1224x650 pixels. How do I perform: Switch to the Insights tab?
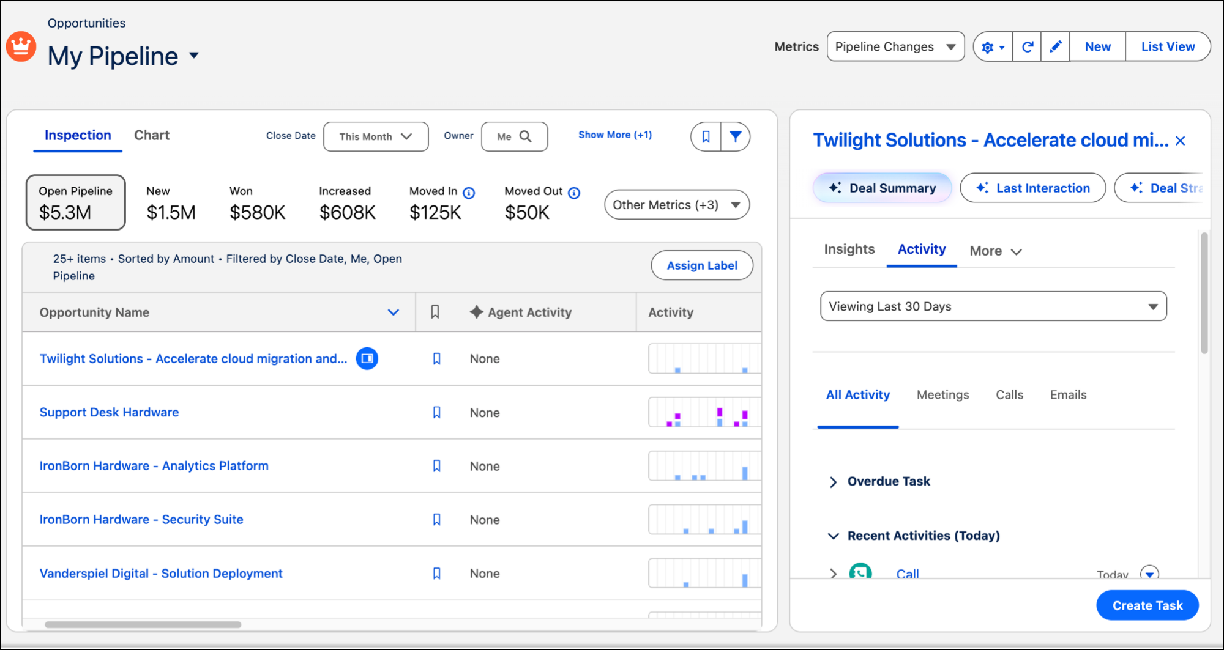click(849, 249)
